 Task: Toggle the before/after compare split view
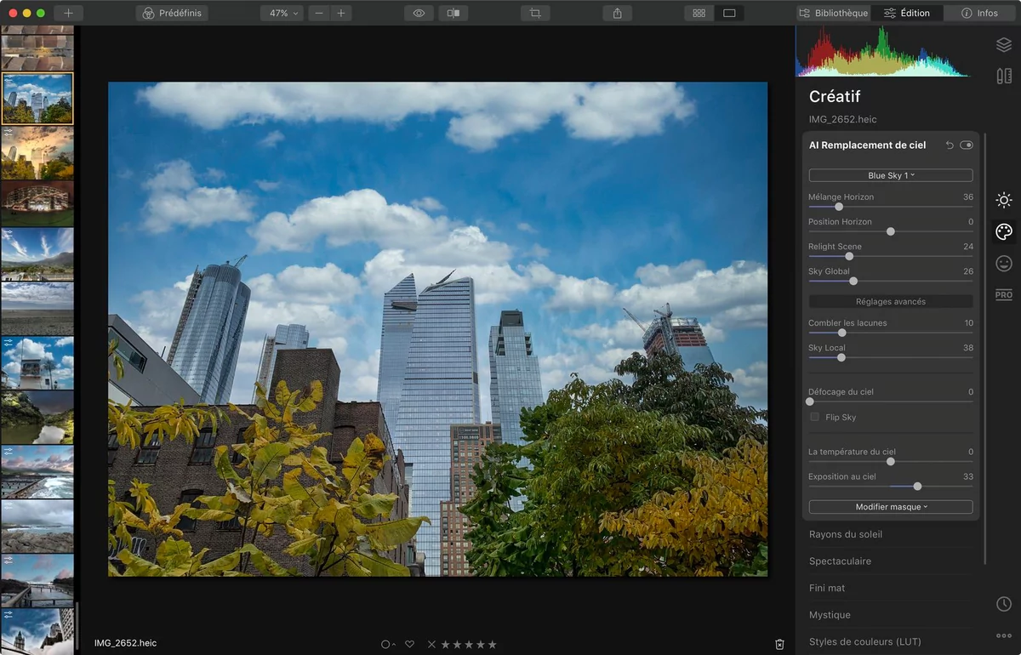(453, 14)
